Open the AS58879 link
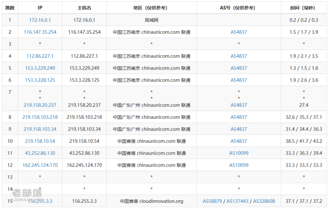 pos(212,201)
